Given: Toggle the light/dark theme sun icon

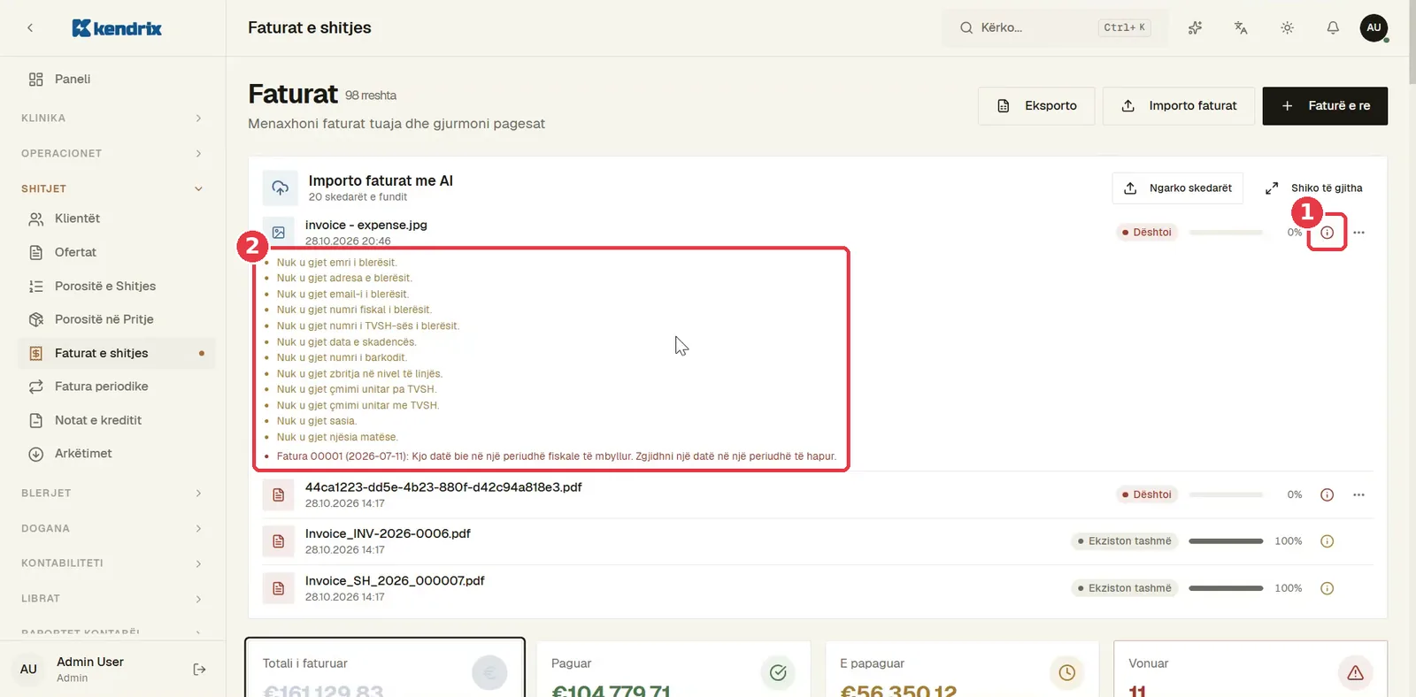Looking at the screenshot, I should pos(1287,27).
